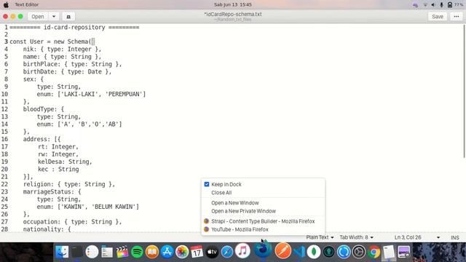466x262 pixels.
Task: Launch Spotify from the dock
Action: [x=137, y=252]
